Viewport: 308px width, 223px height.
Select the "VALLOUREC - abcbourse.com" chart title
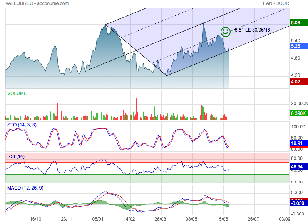pos(37,3)
